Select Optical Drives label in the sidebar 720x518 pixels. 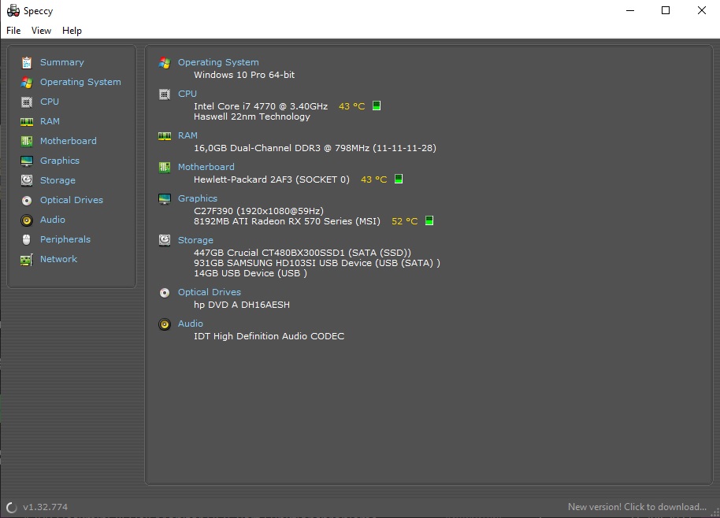(72, 200)
